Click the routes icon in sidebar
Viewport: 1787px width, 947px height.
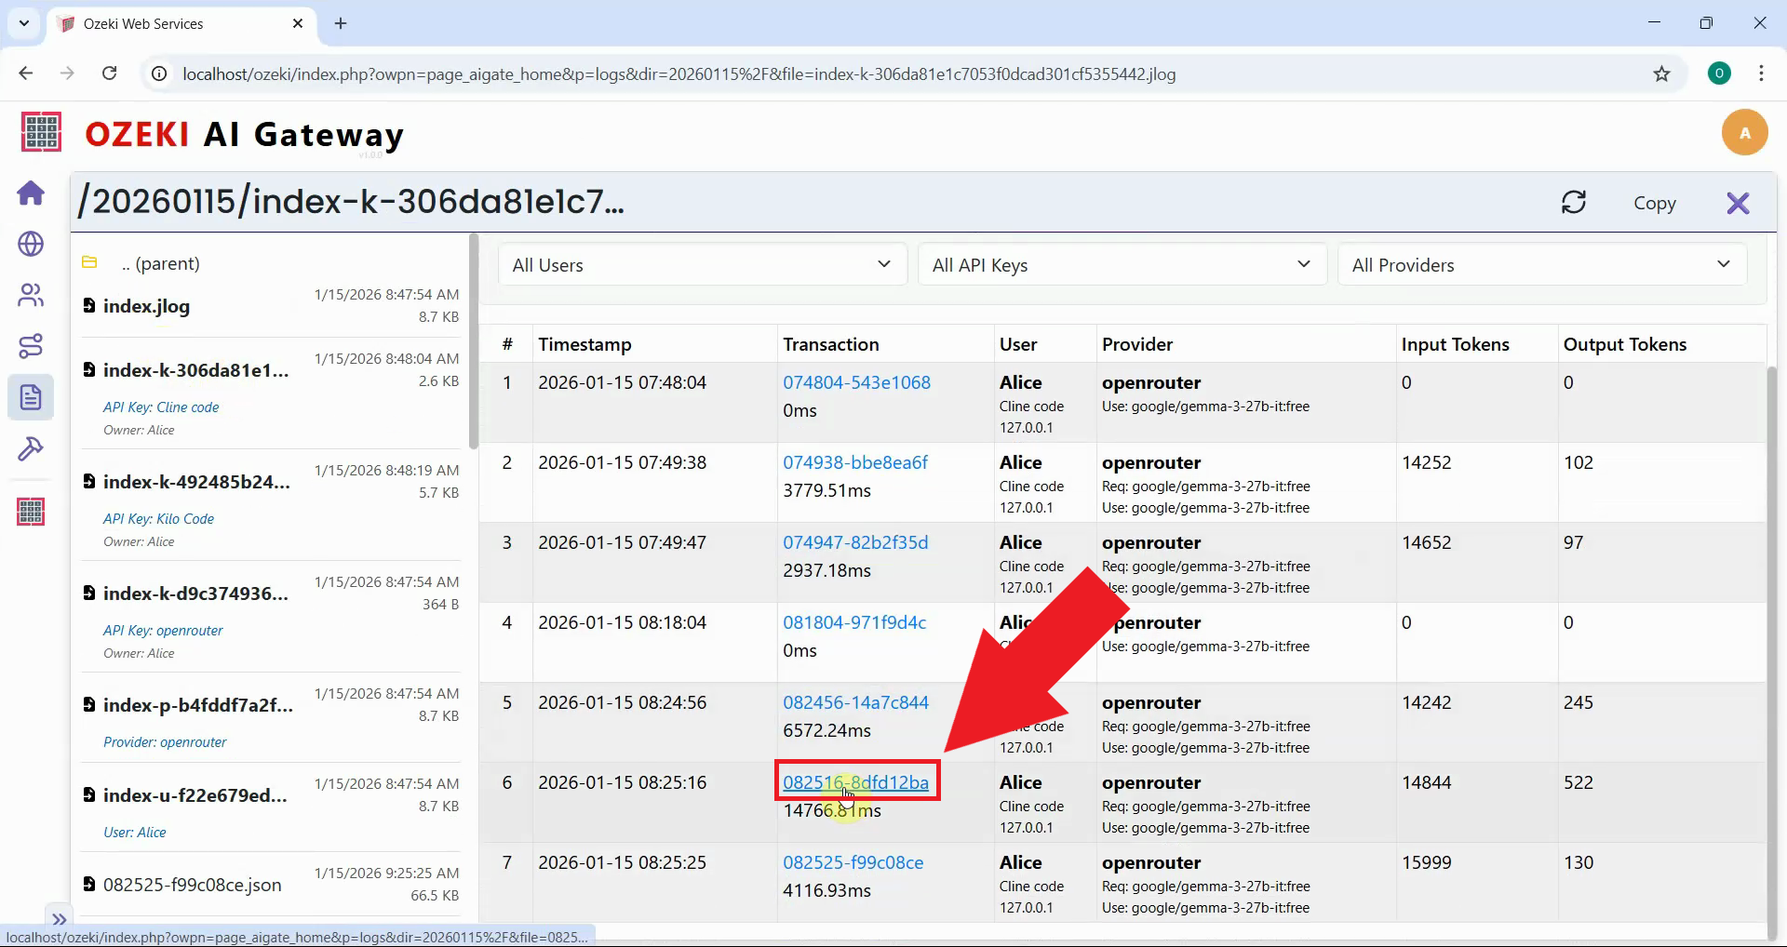31,346
